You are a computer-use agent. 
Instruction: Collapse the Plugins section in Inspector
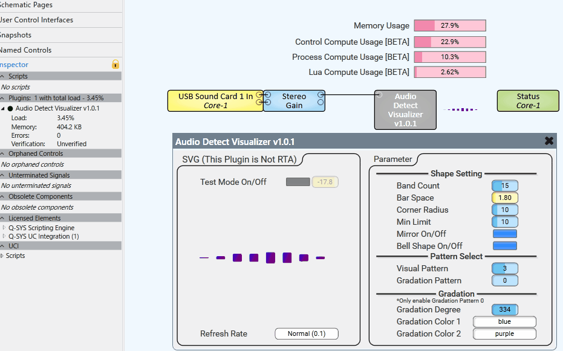point(3,98)
